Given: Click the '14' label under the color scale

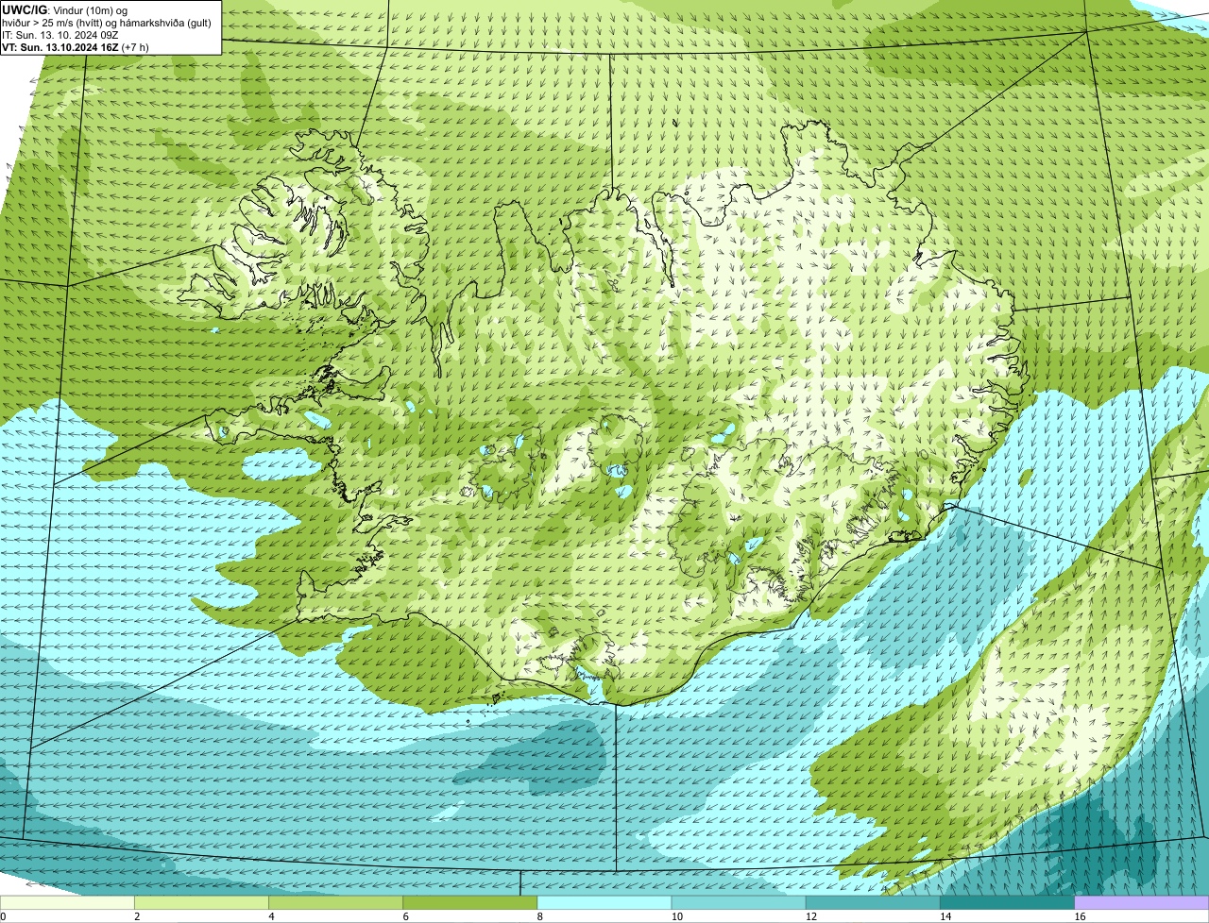Looking at the screenshot, I should pos(945,916).
